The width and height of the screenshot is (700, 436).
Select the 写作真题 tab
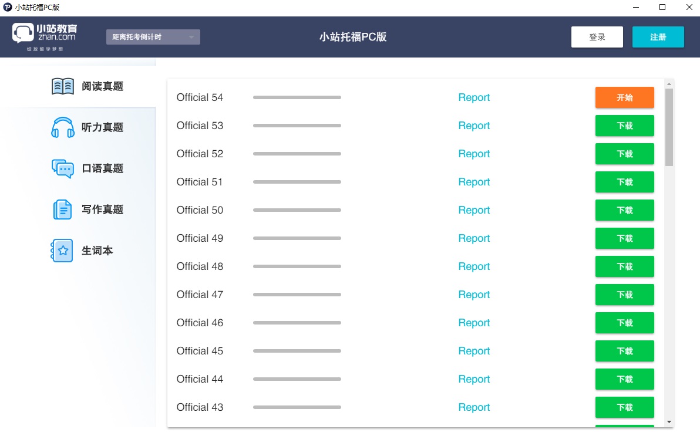[x=102, y=209]
